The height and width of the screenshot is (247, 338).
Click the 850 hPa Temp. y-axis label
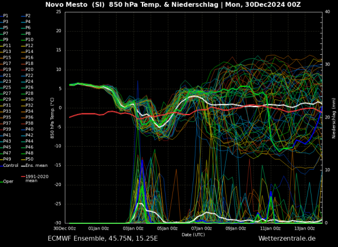52,118
